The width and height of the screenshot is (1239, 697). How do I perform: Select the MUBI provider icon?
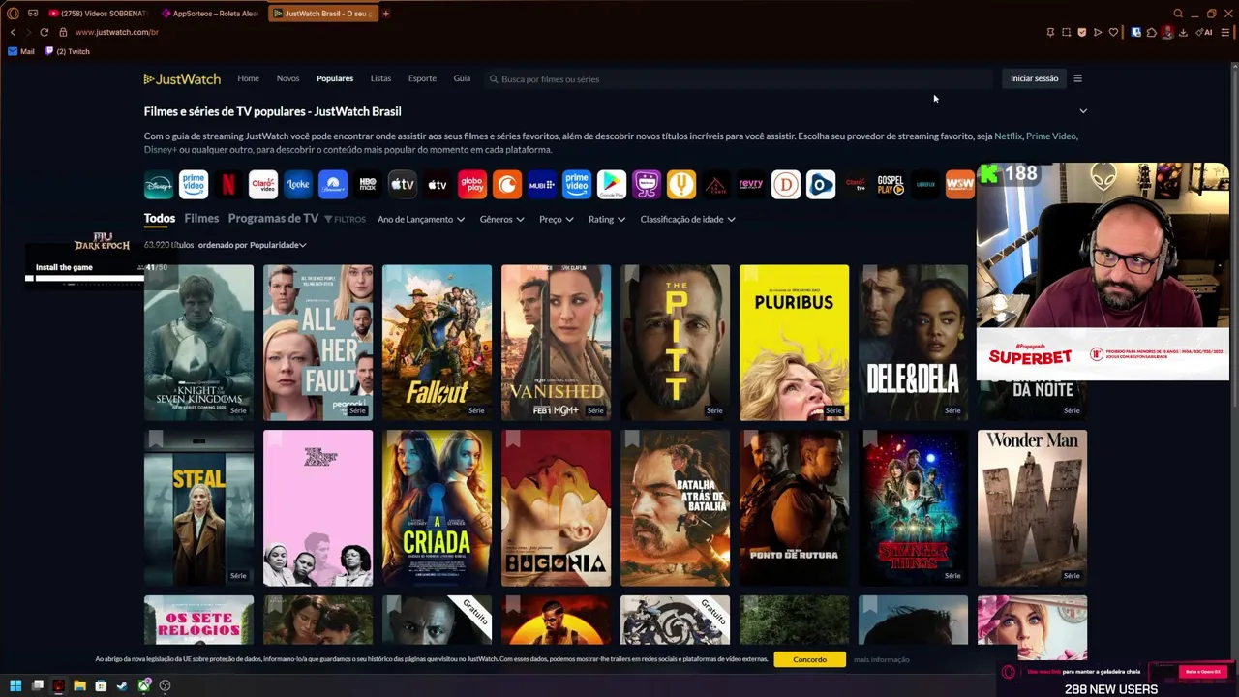[542, 184]
